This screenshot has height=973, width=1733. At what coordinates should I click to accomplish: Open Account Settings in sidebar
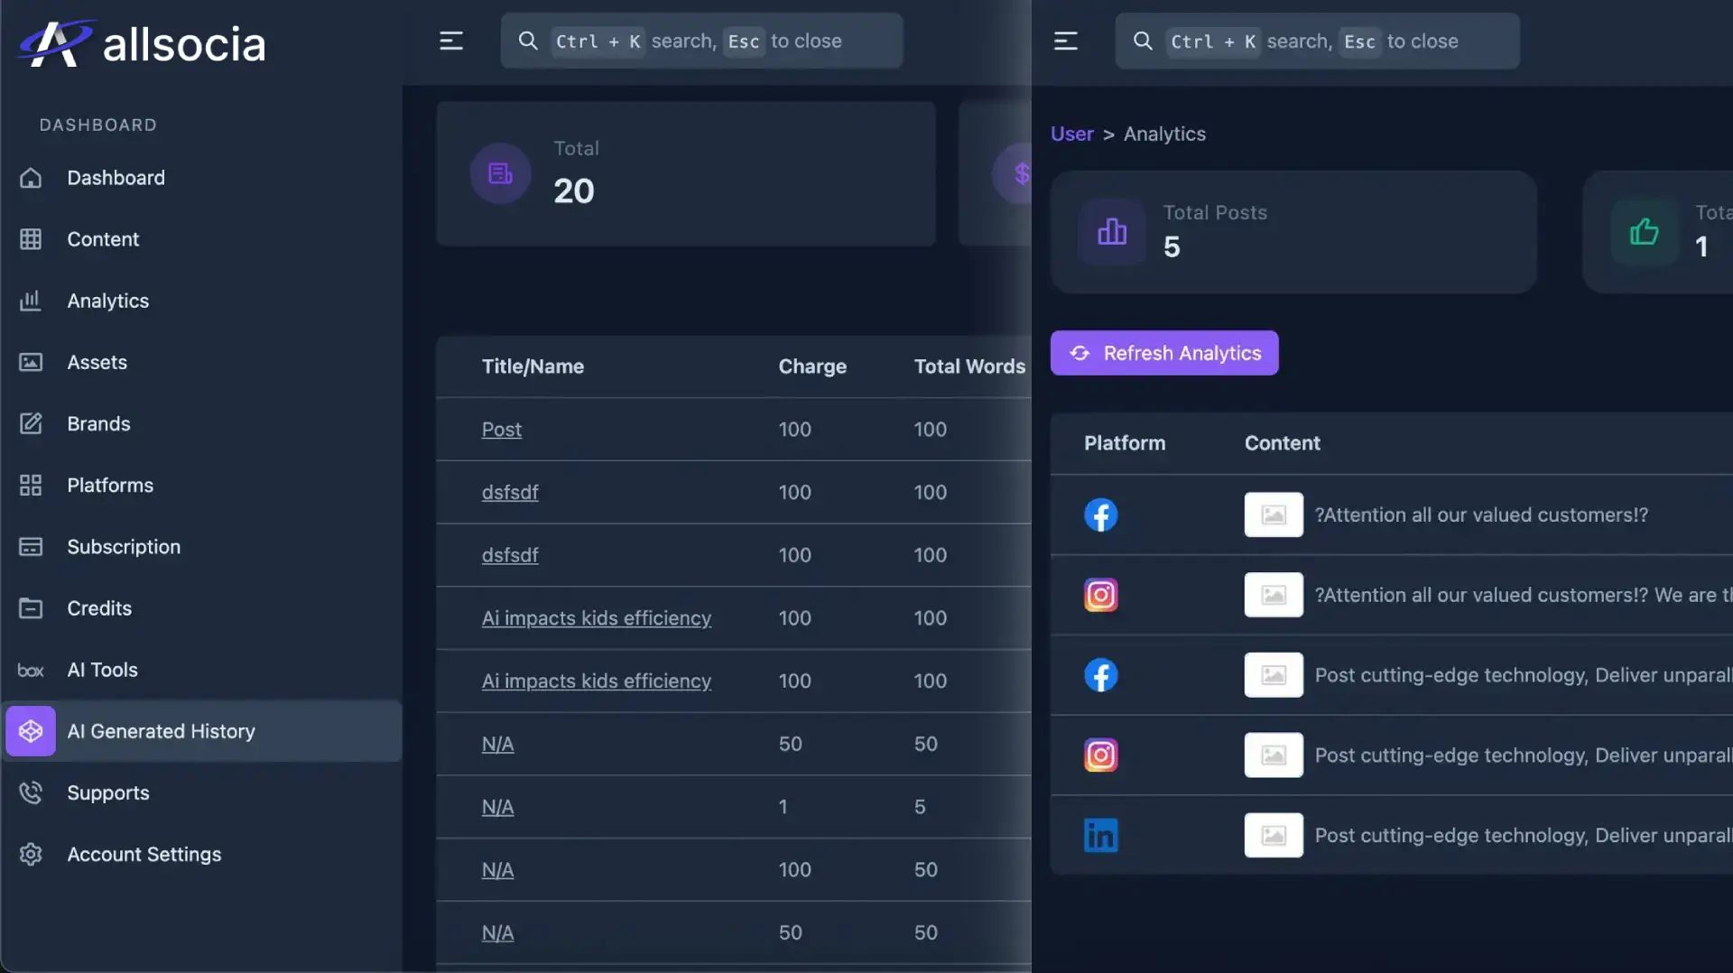coord(144,854)
